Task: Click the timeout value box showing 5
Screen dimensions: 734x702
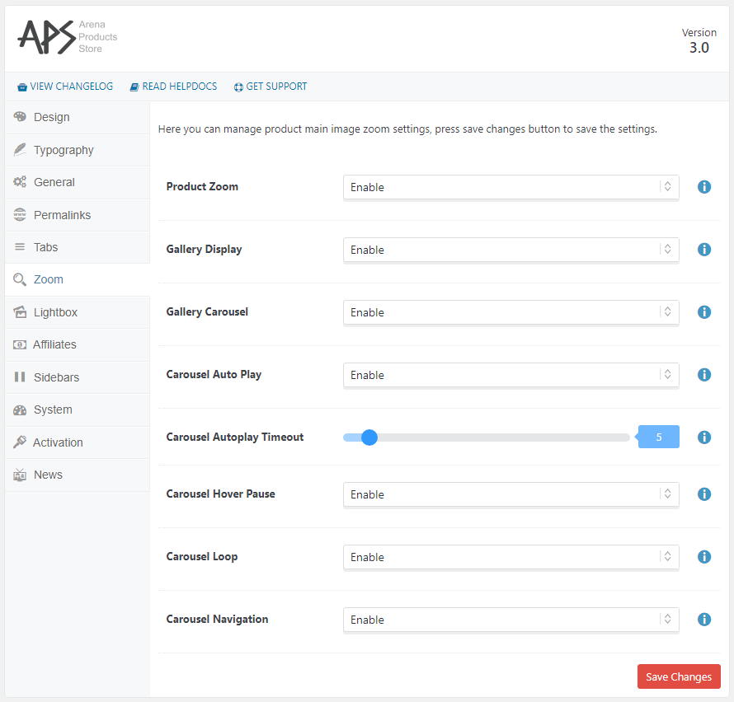Action: point(659,438)
